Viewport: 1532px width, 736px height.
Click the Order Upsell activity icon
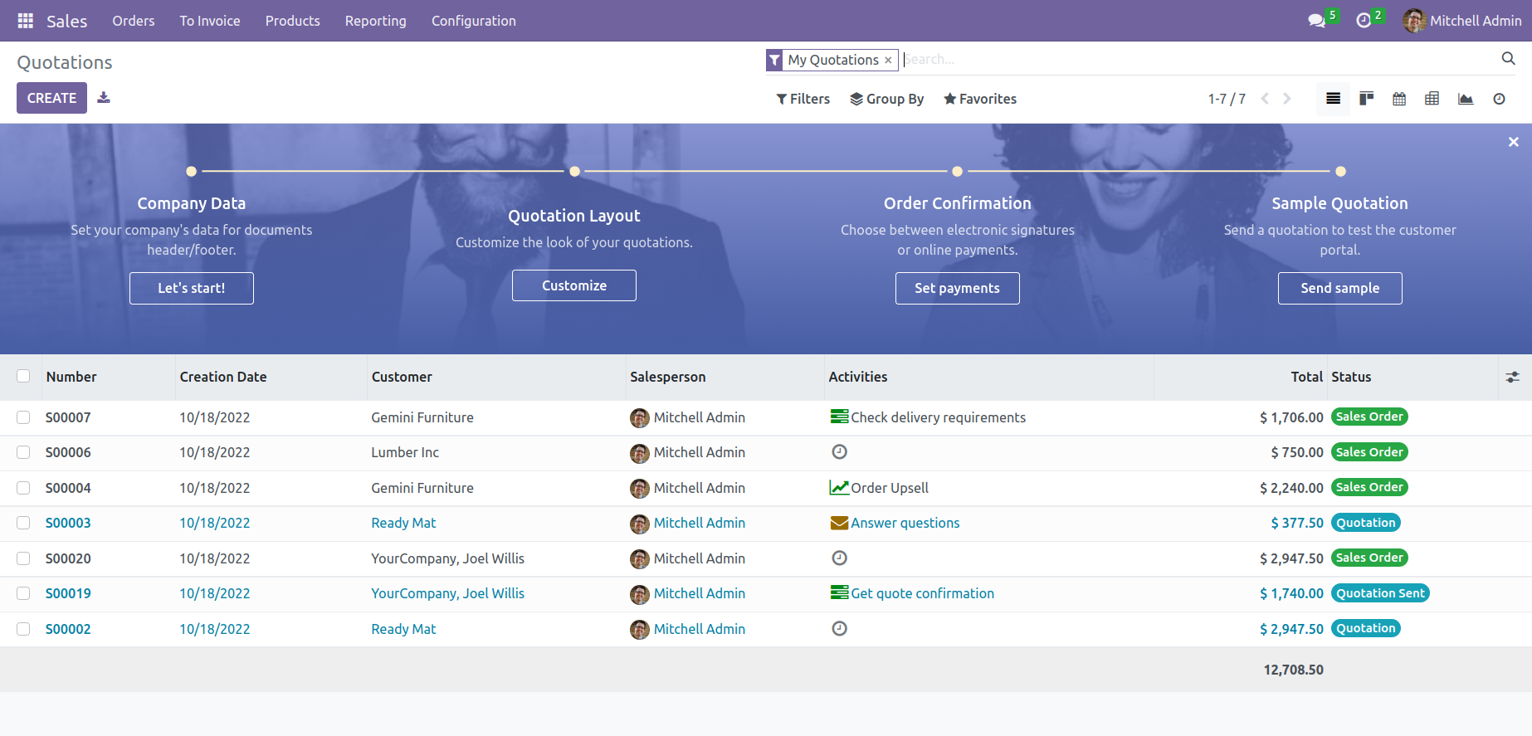(x=839, y=487)
